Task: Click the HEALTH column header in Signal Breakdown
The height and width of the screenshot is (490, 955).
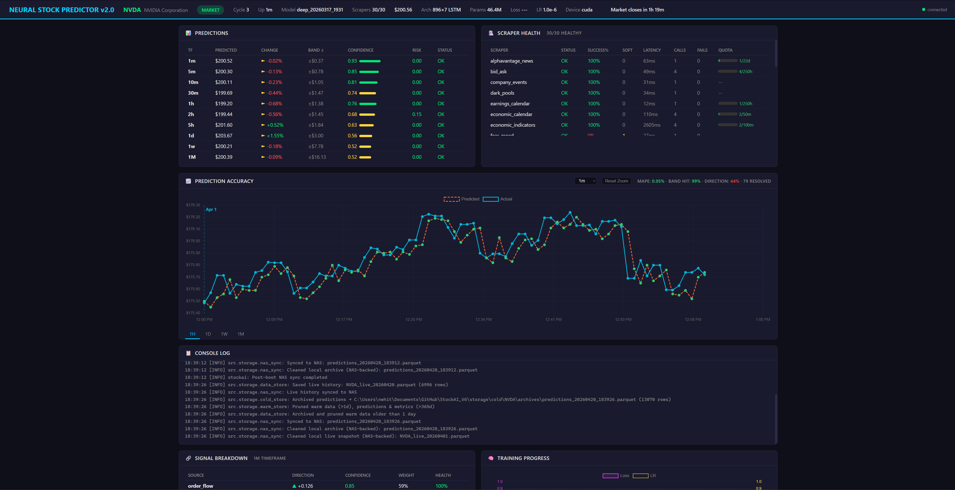Action: tap(443, 475)
